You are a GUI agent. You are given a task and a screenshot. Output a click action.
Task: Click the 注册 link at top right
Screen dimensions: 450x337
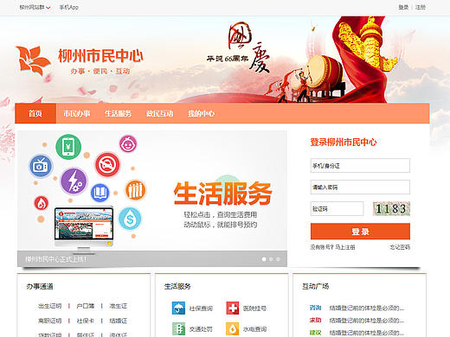421,7
